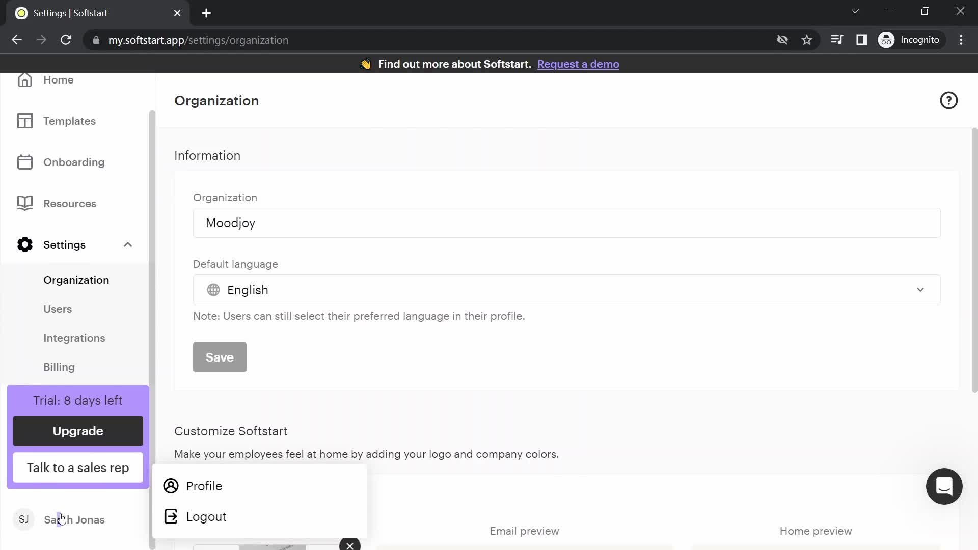Click the Home navigation icon

25,80
